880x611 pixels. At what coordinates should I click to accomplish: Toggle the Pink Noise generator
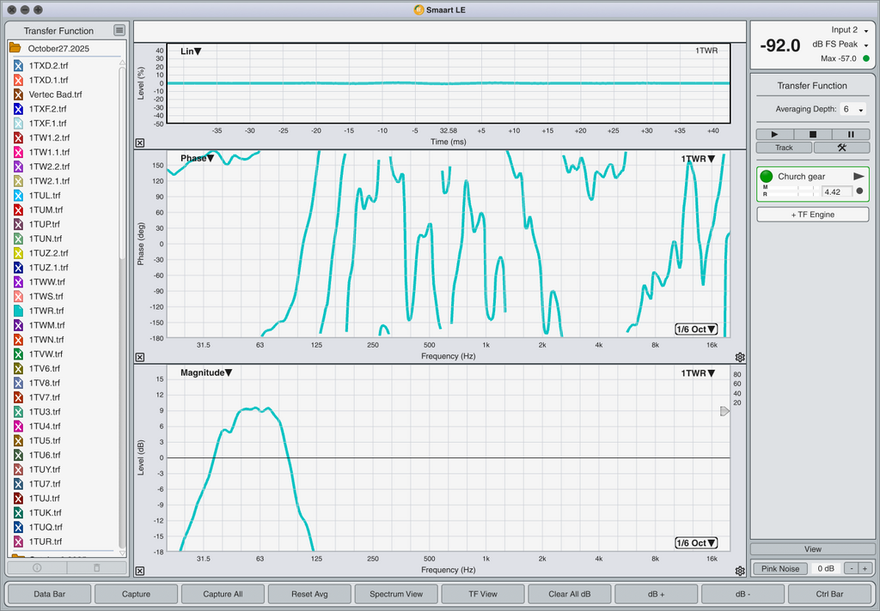tap(780, 569)
